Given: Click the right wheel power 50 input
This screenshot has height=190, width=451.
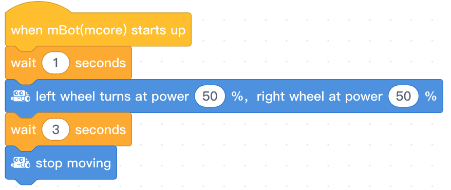Looking at the screenshot, I should point(403,97).
